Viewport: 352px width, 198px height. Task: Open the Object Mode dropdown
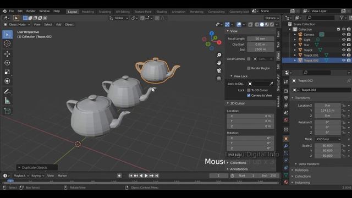17,24
